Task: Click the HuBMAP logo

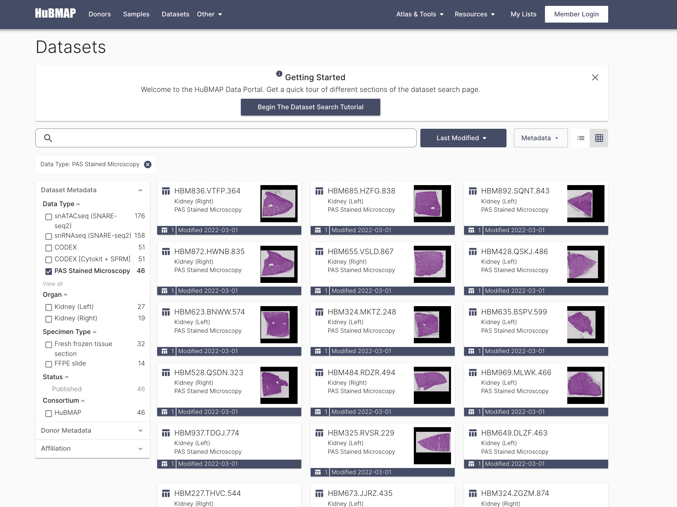Action: tap(55, 13)
